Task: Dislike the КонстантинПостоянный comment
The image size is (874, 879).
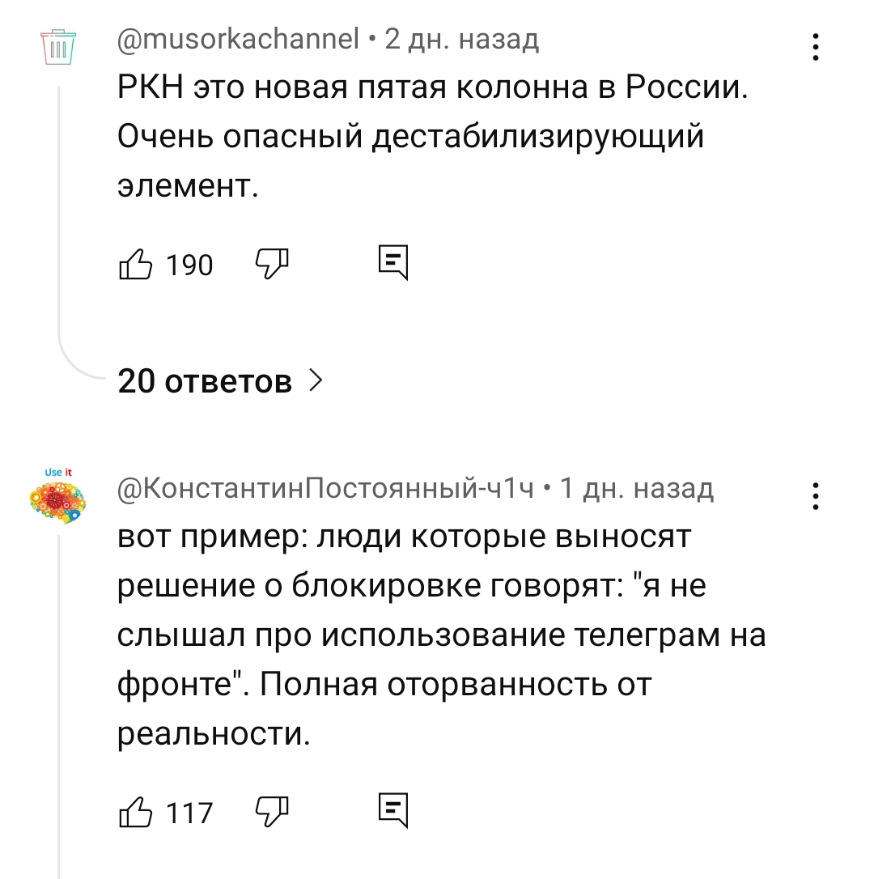Action: point(272,811)
